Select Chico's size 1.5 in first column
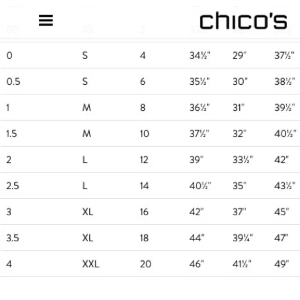 (11, 133)
